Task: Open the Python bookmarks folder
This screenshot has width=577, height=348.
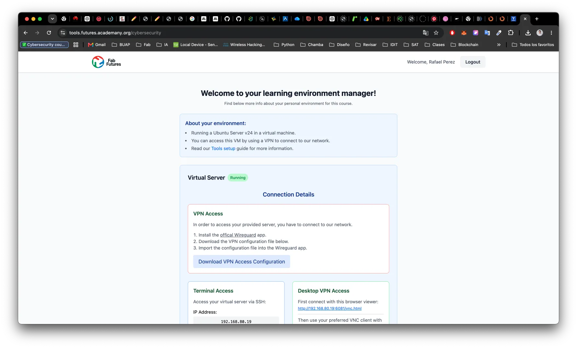Action: [x=284, y=45]
